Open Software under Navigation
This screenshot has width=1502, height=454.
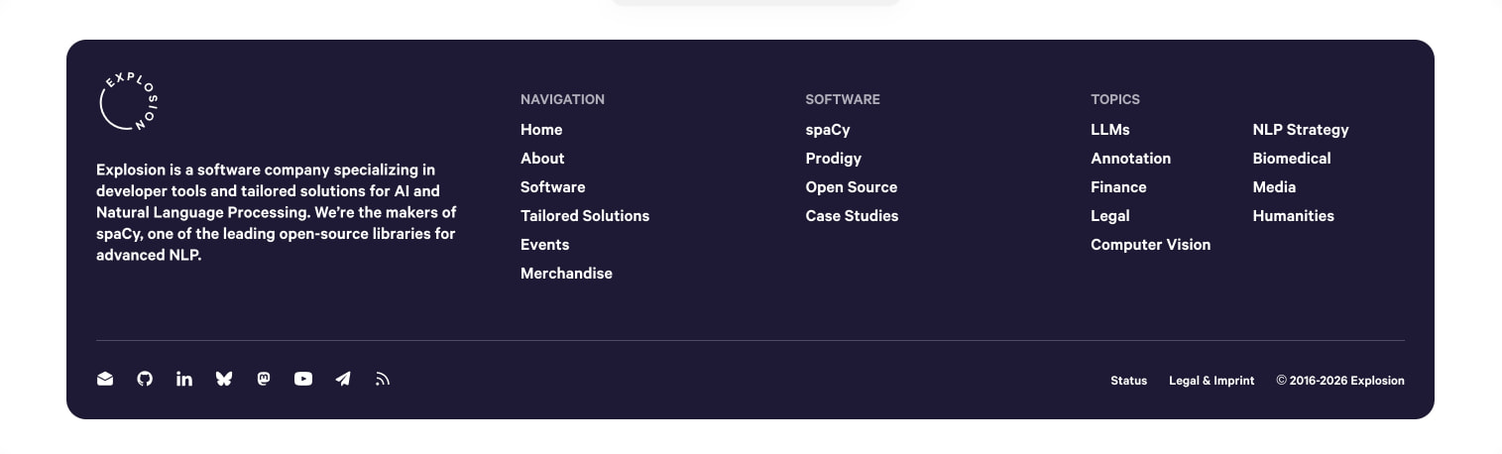click(x=553, y=187)
